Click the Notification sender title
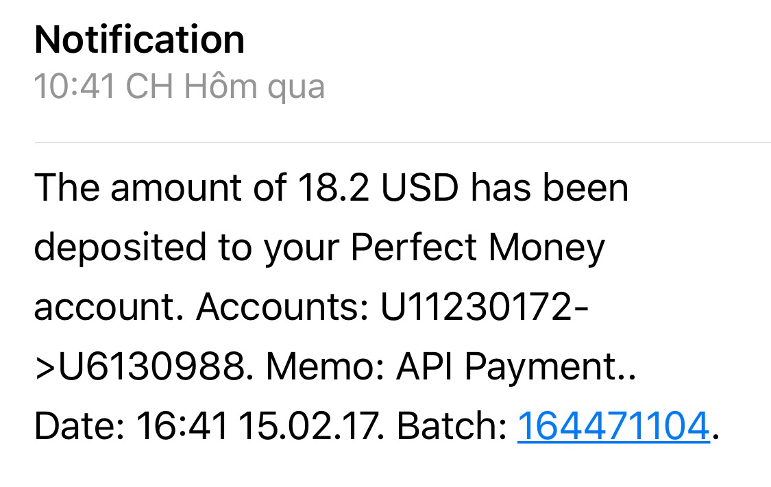 139,39
